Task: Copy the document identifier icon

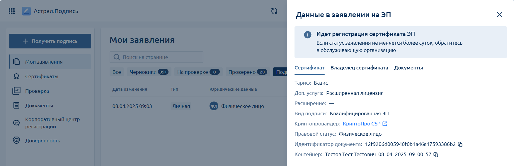Action: pyautogui.click(x=460, y=144)
